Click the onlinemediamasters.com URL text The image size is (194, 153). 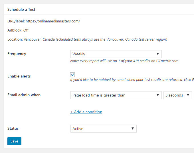click(53, 21)
